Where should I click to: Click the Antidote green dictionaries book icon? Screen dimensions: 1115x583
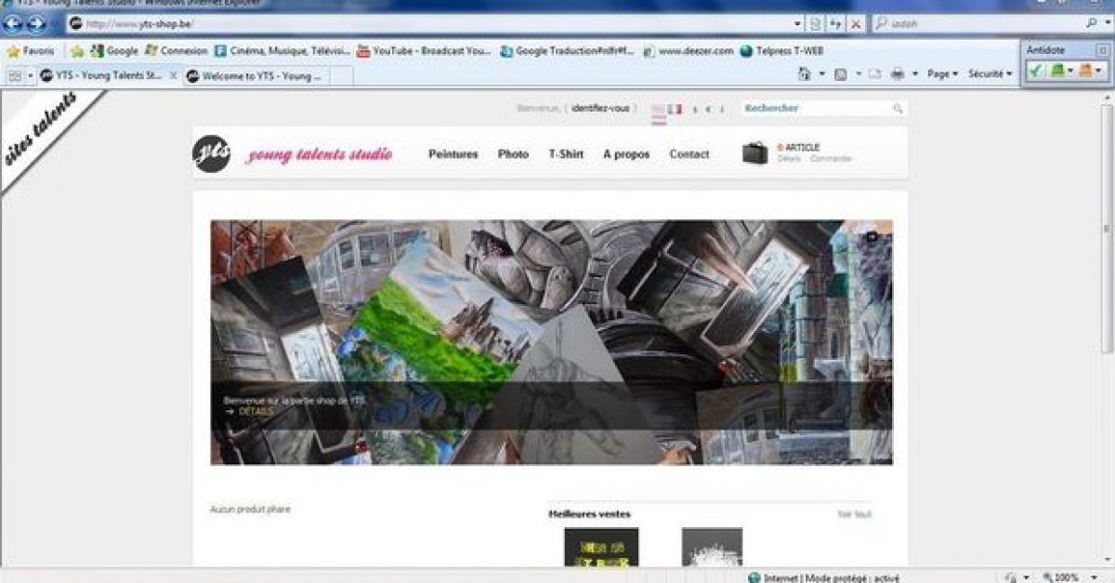click(x=1057, y=71)
